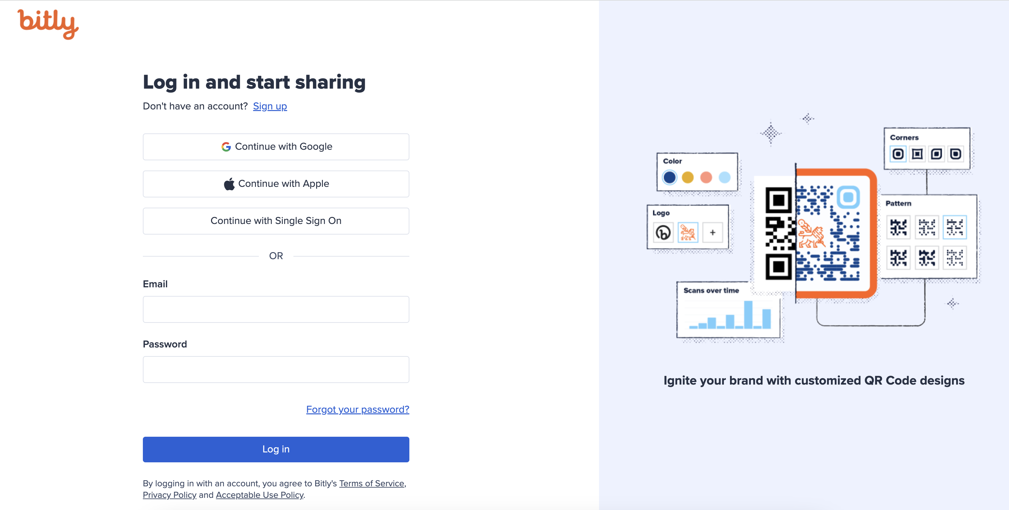1009x510 pixels.
Task: Click the Google icon on the sign-in button
Action: coord(226,147)
